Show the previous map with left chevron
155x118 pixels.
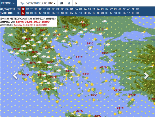point(15,75)
